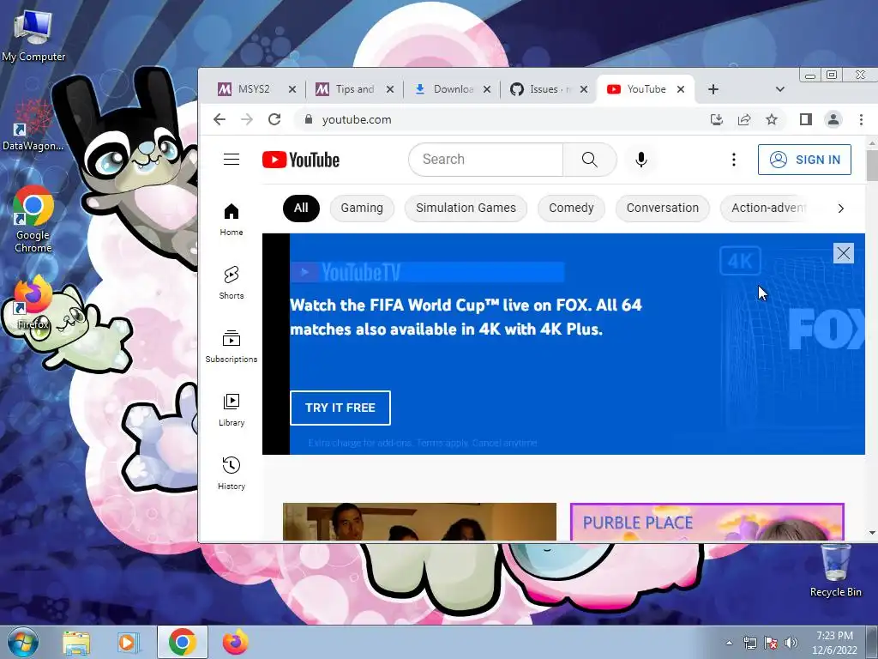878x659 pixels.
Task: Click the site lock icon
Action: (308, 119)
